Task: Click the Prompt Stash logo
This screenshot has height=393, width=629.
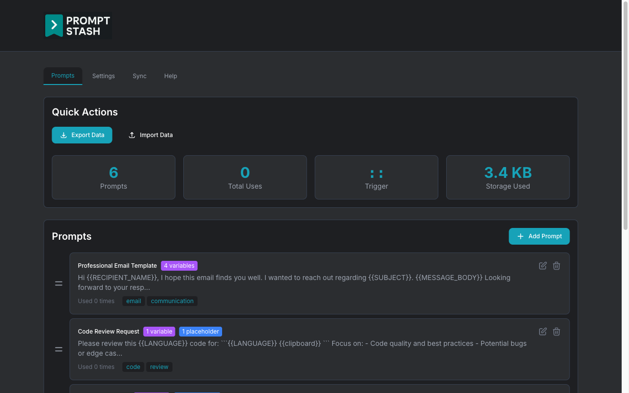Action: pyautogui.click(x=78, y=26)
